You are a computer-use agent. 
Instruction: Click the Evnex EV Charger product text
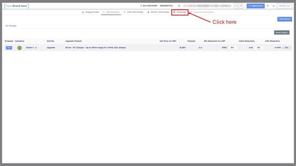(96, 48)
